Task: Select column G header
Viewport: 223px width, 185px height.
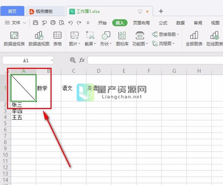Action: coord(174,71)
